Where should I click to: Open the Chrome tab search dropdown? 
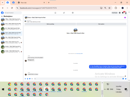tap(3, 3)
